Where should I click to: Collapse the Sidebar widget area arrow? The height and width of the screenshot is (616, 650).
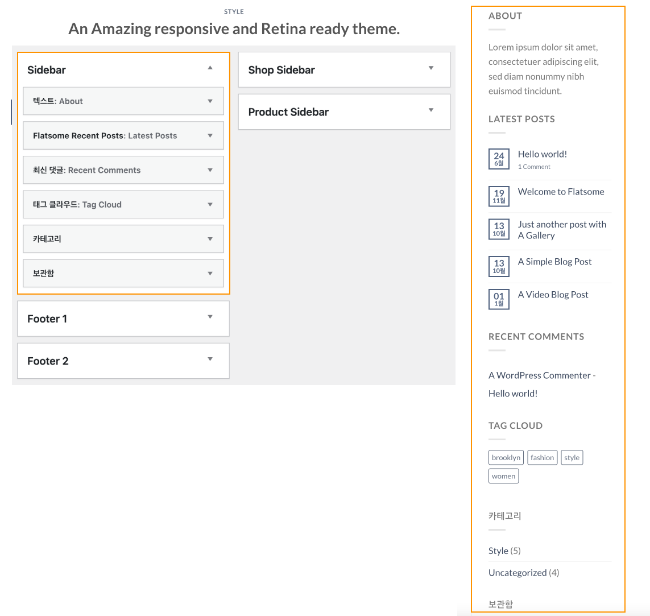pyautogui.click(x=210, y=68)
